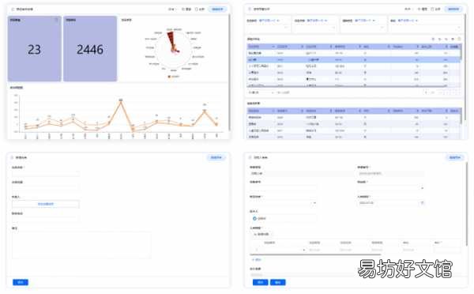Click the header icon of the data table panel
This screenshot has width=474, height=294.
250,9
